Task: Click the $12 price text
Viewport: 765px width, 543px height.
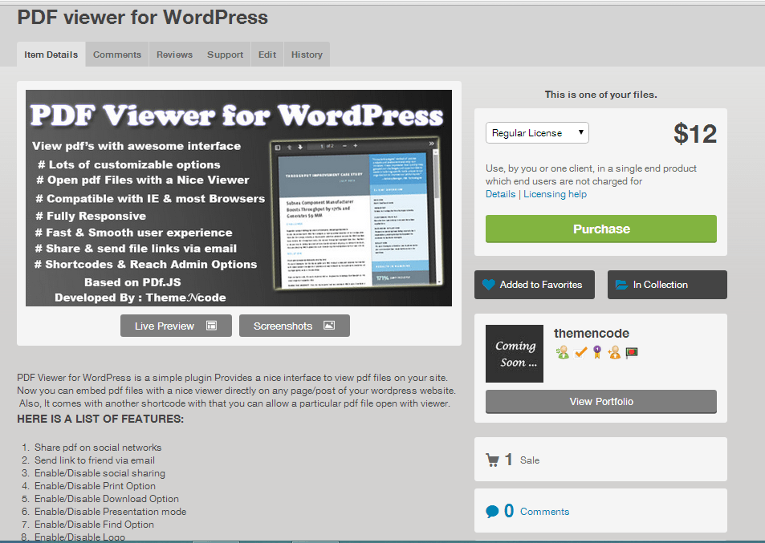Action: click(694, 134)
